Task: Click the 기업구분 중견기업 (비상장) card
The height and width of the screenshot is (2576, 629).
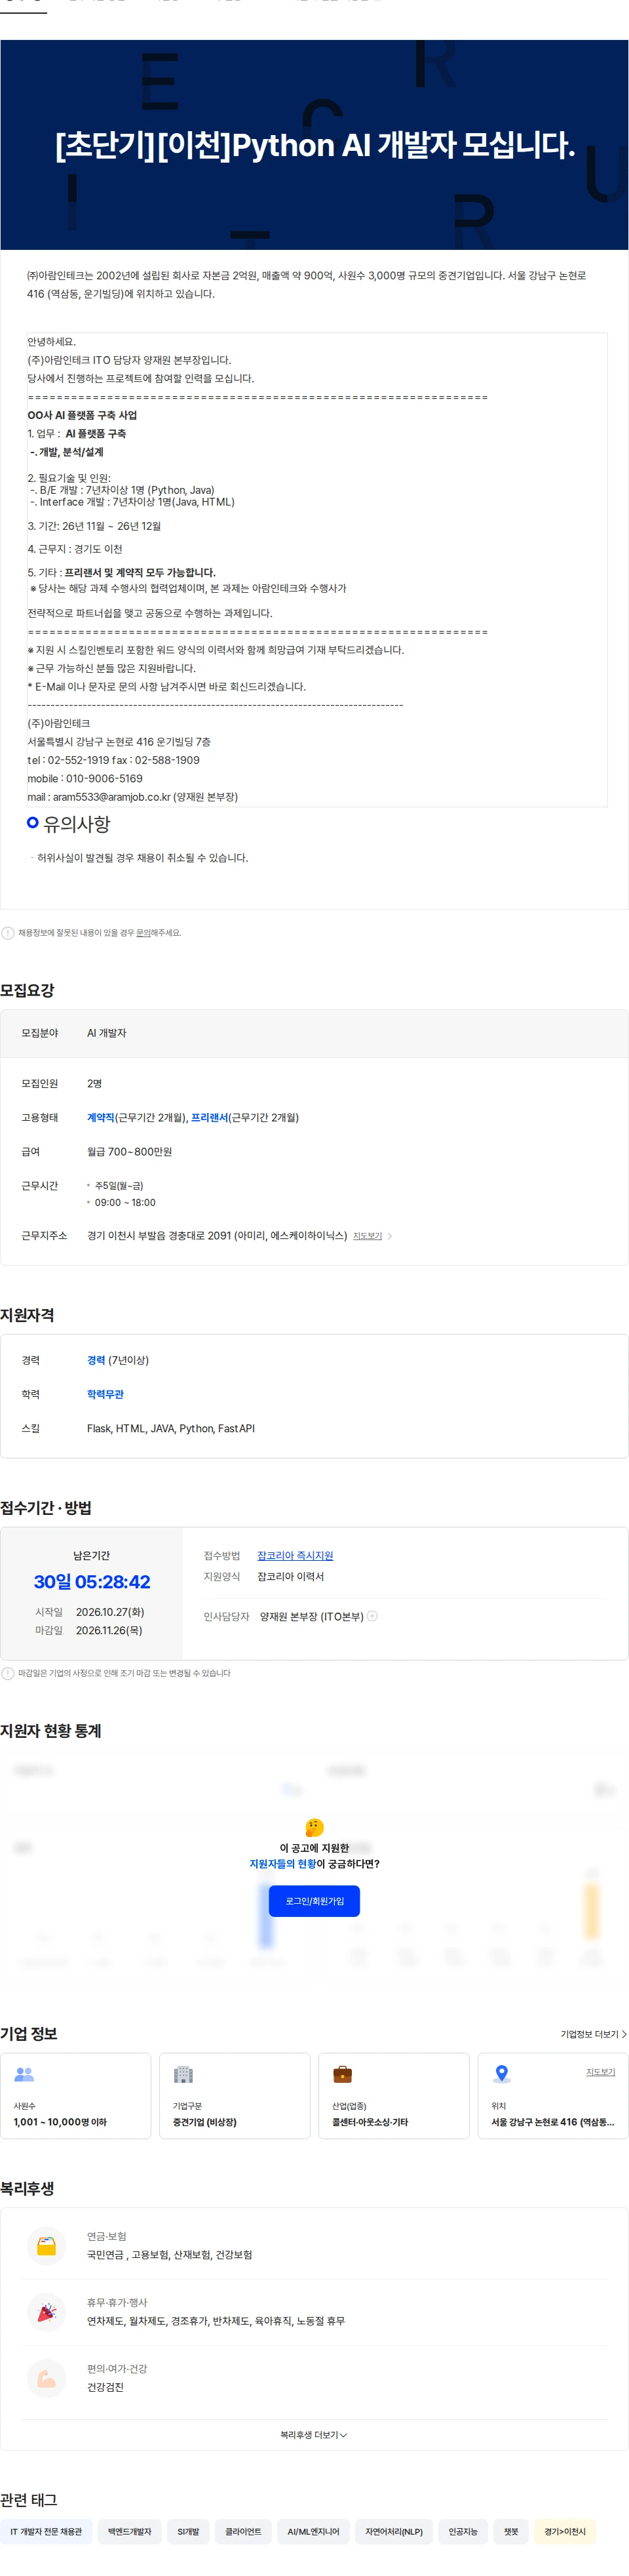Action: click(235, 2096)
